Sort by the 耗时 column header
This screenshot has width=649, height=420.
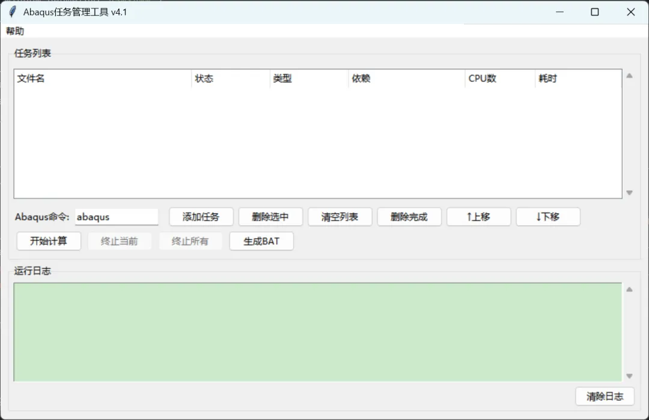point(578,79)
